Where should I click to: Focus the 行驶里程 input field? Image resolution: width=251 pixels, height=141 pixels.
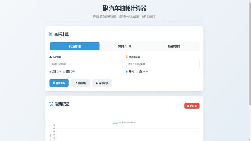(86, 64)
